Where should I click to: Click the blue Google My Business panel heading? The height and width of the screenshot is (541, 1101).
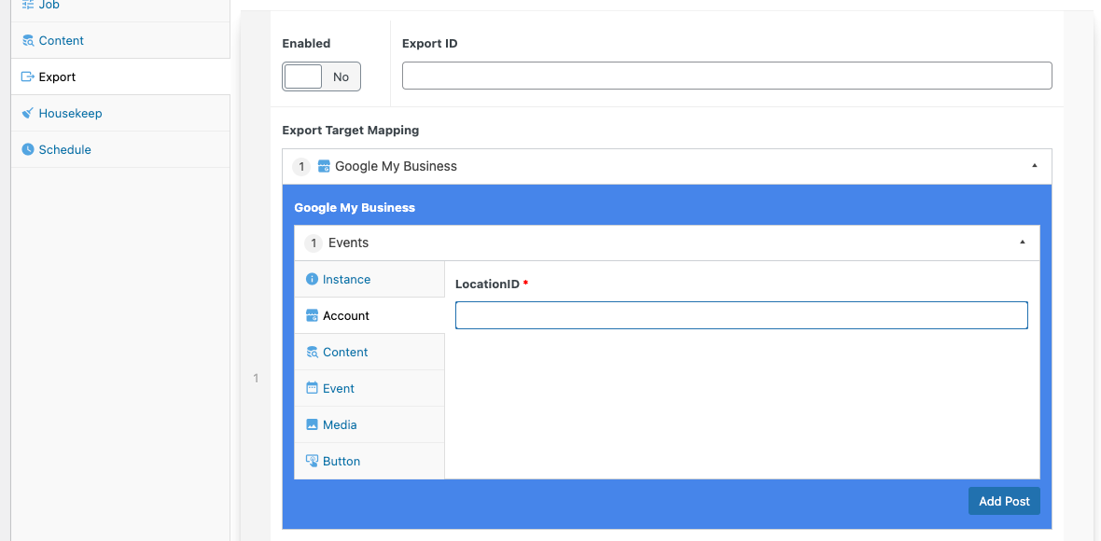(x=355, y=208)
